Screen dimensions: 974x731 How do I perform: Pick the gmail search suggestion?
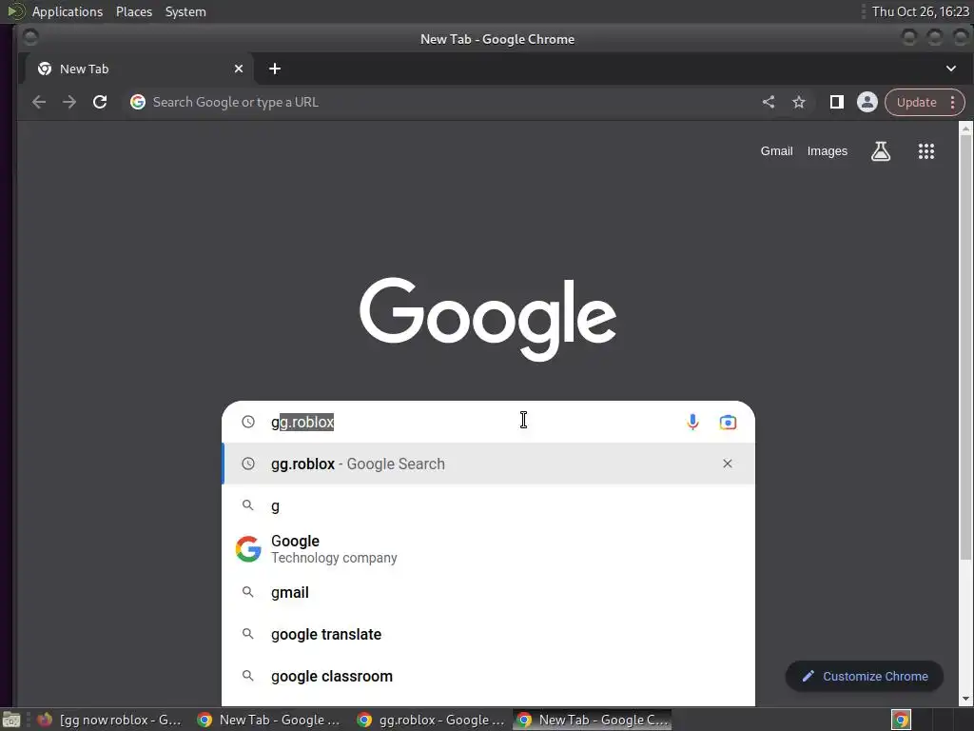[488, 592]
